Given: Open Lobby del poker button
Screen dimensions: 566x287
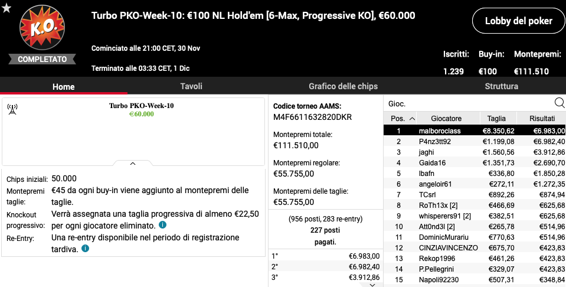Looking at the screenshot, I should click(x=518, y=21).
